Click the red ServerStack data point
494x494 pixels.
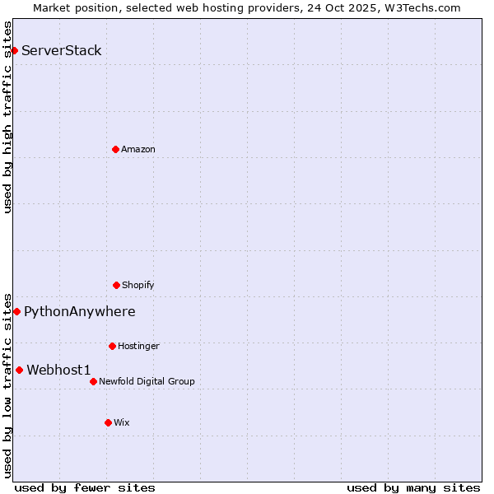pyautogui.click(x=14, y=51)
